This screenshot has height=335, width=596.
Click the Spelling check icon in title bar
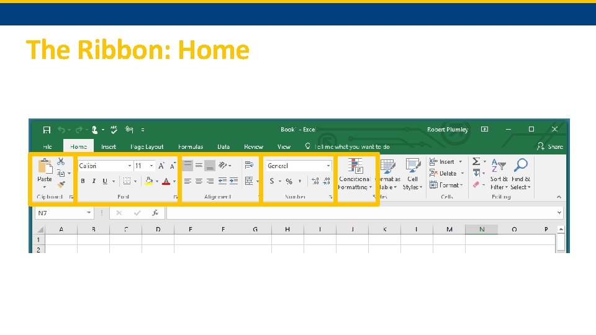pos(114,130)
